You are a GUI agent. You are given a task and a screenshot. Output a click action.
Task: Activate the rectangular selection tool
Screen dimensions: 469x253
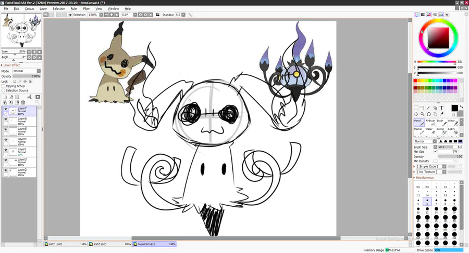[x=416, y=108]
